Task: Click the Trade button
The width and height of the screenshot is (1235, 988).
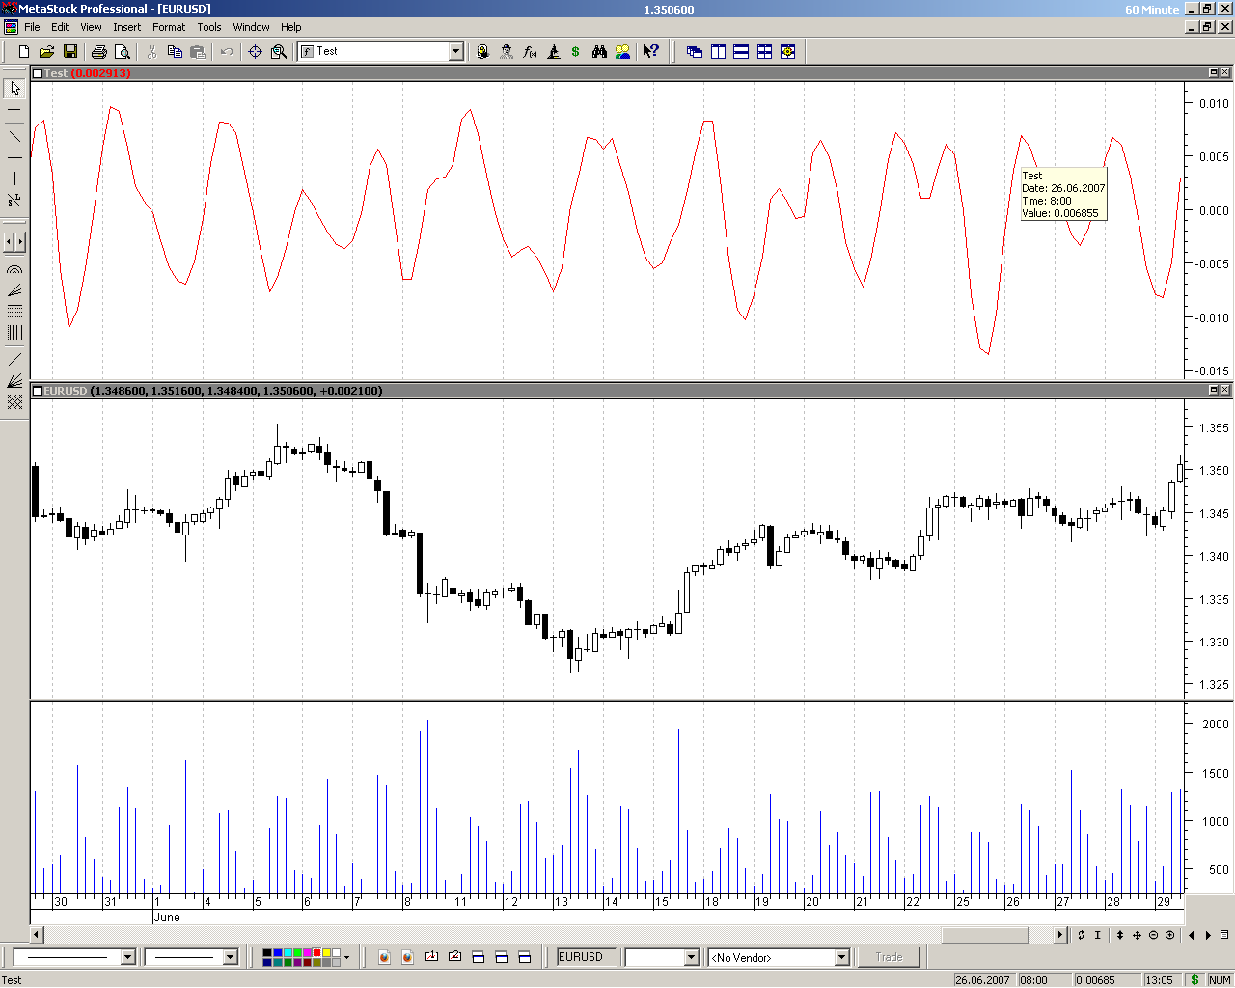Action: click(x=889, y=957)
